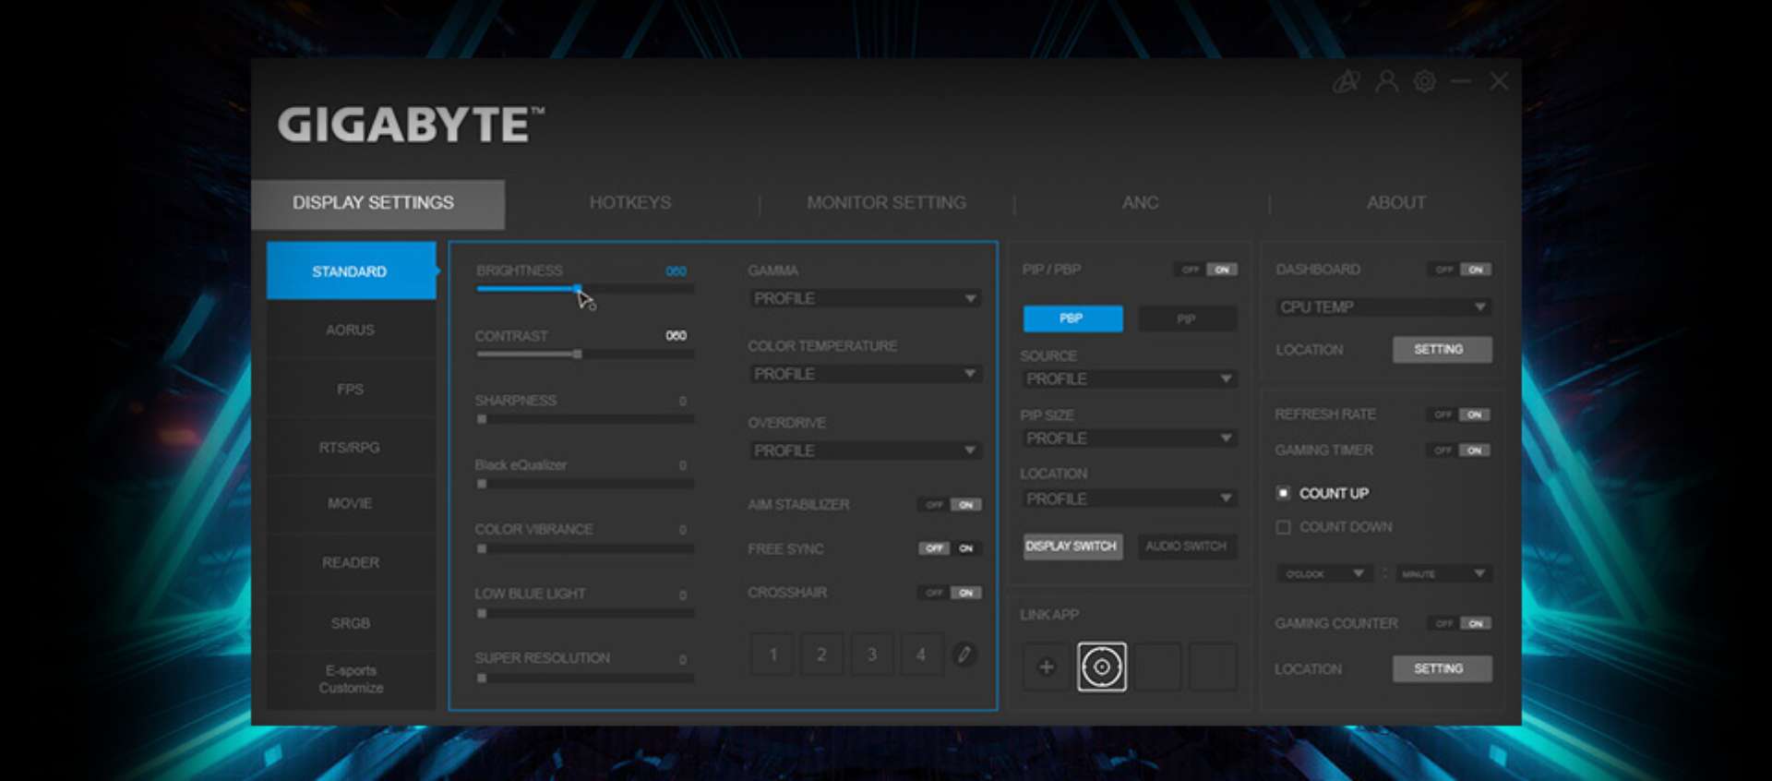The height and width of the screenshot is (781, 1772).
Task: Adjust the Sharpness slider
Action: click(584, 419)
